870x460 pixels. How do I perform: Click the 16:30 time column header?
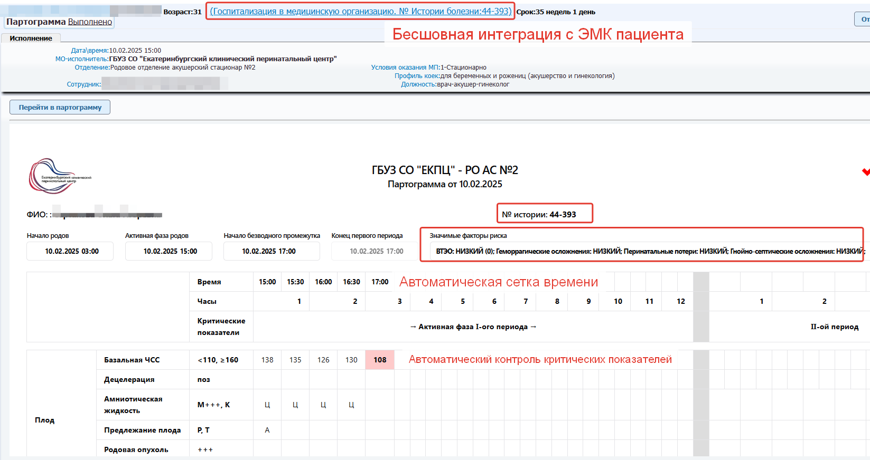351,282
